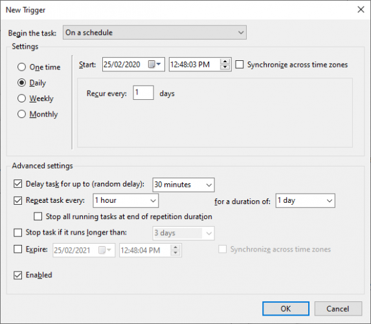
Task: Enable Stop task if it runs longer than
Action: pos(17,233)
